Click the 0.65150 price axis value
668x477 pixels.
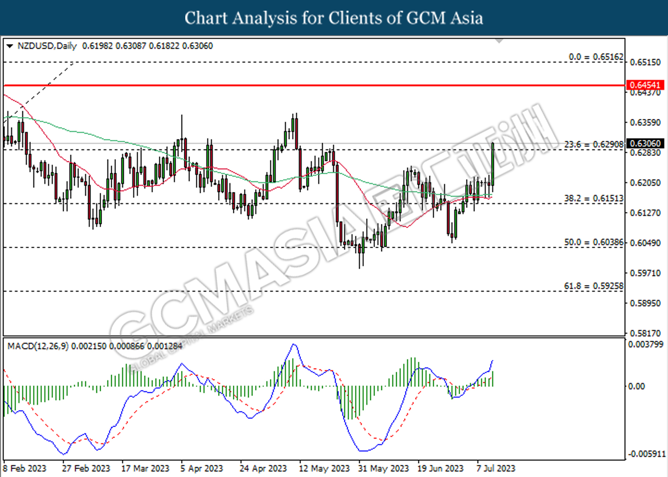pos(645,62)
